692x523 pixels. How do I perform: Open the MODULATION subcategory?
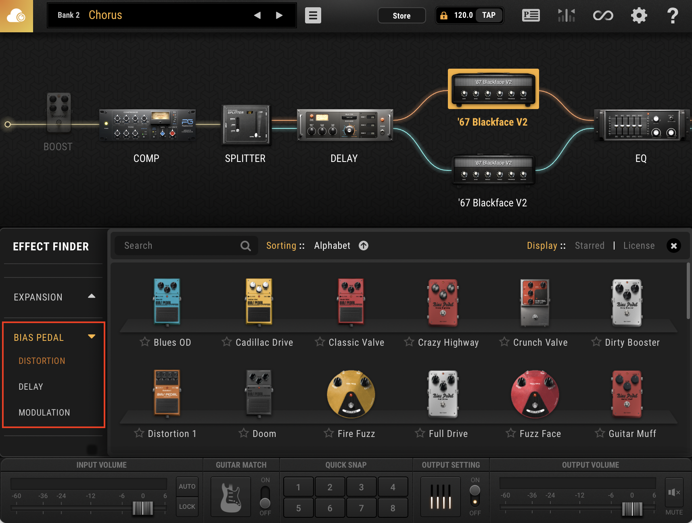(44, 412)
